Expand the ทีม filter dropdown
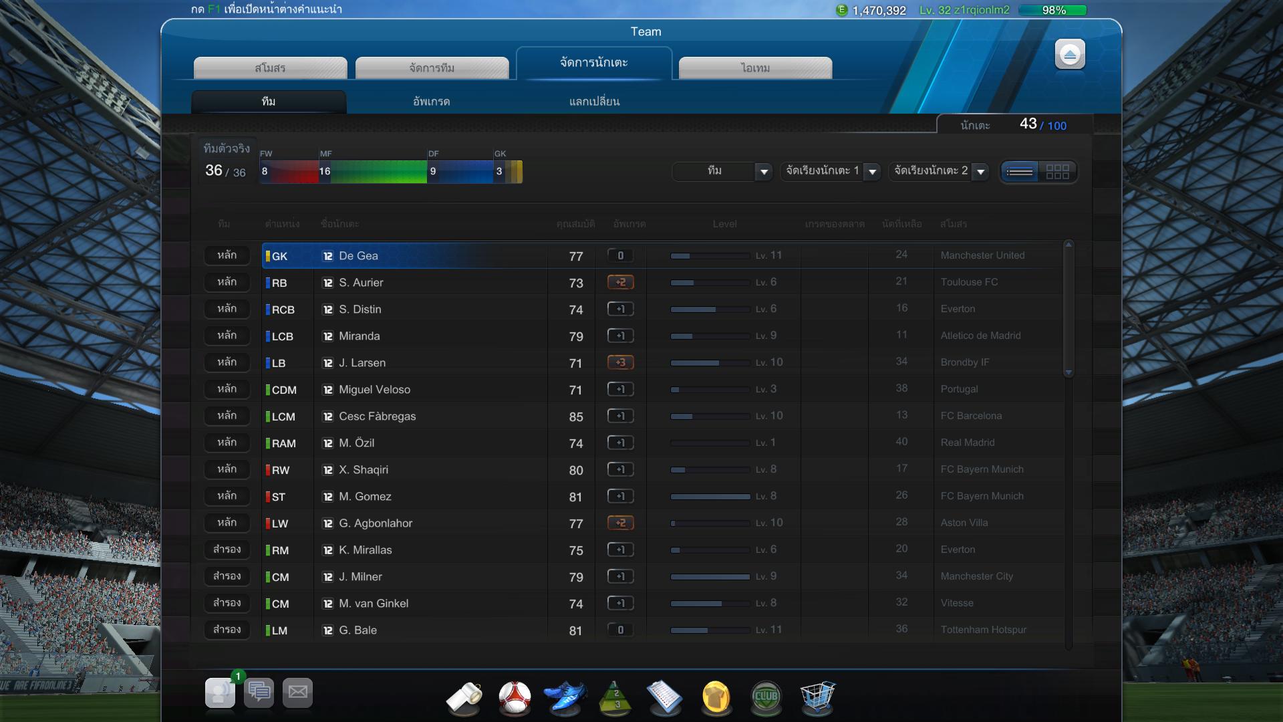 click(764, 172)
